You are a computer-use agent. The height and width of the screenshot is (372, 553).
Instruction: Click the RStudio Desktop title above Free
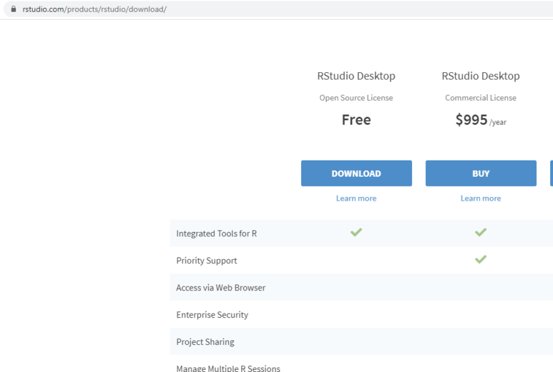pos(356,76)
